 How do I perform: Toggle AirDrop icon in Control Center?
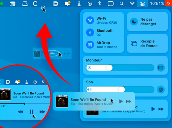90,45
